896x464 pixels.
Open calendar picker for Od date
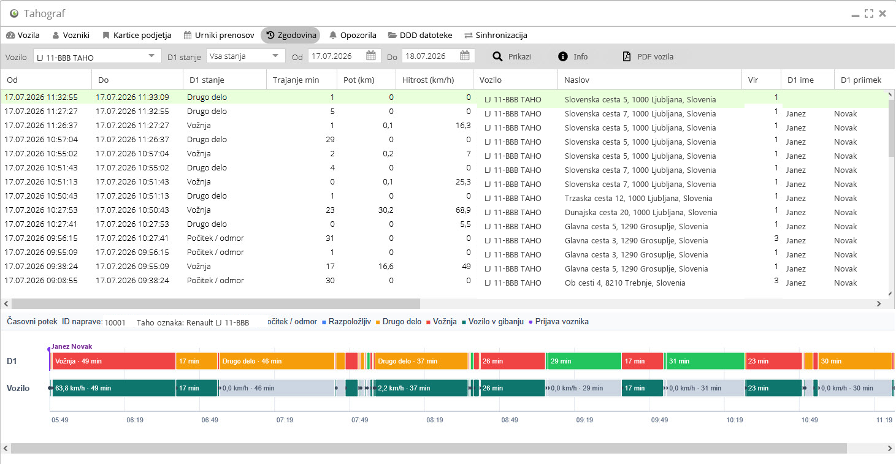371,56
